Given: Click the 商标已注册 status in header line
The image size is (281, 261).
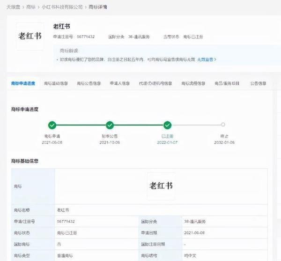Looking at the screenshot, I should 193,37.
